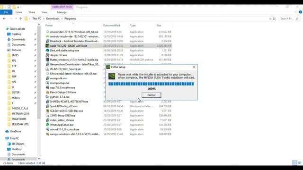The width and height of the screenshot is (303, 170).
Task: Cancel the CUDA Setup extraction
Action: pos(151,95)
